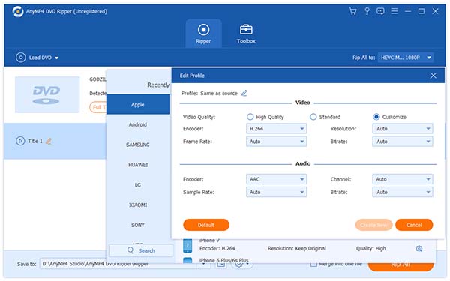Select Standard video quality option
Screen dimensions: 450x281
pyautogui.click(x=313, y=117)
